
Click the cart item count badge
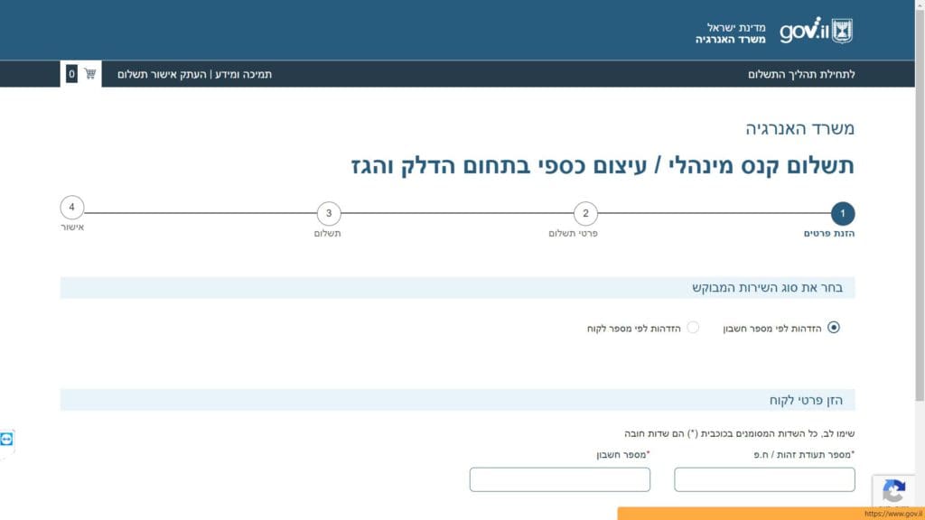(x=71, y=74)
